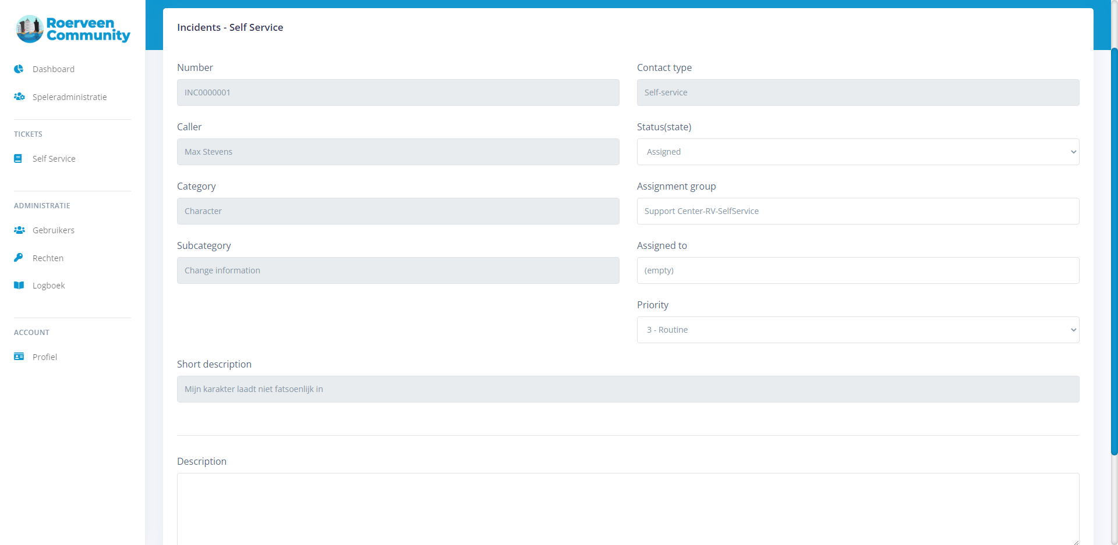Open the Status(state) dropdown
Screen dimensions: 1118x545
click(857, 152)
